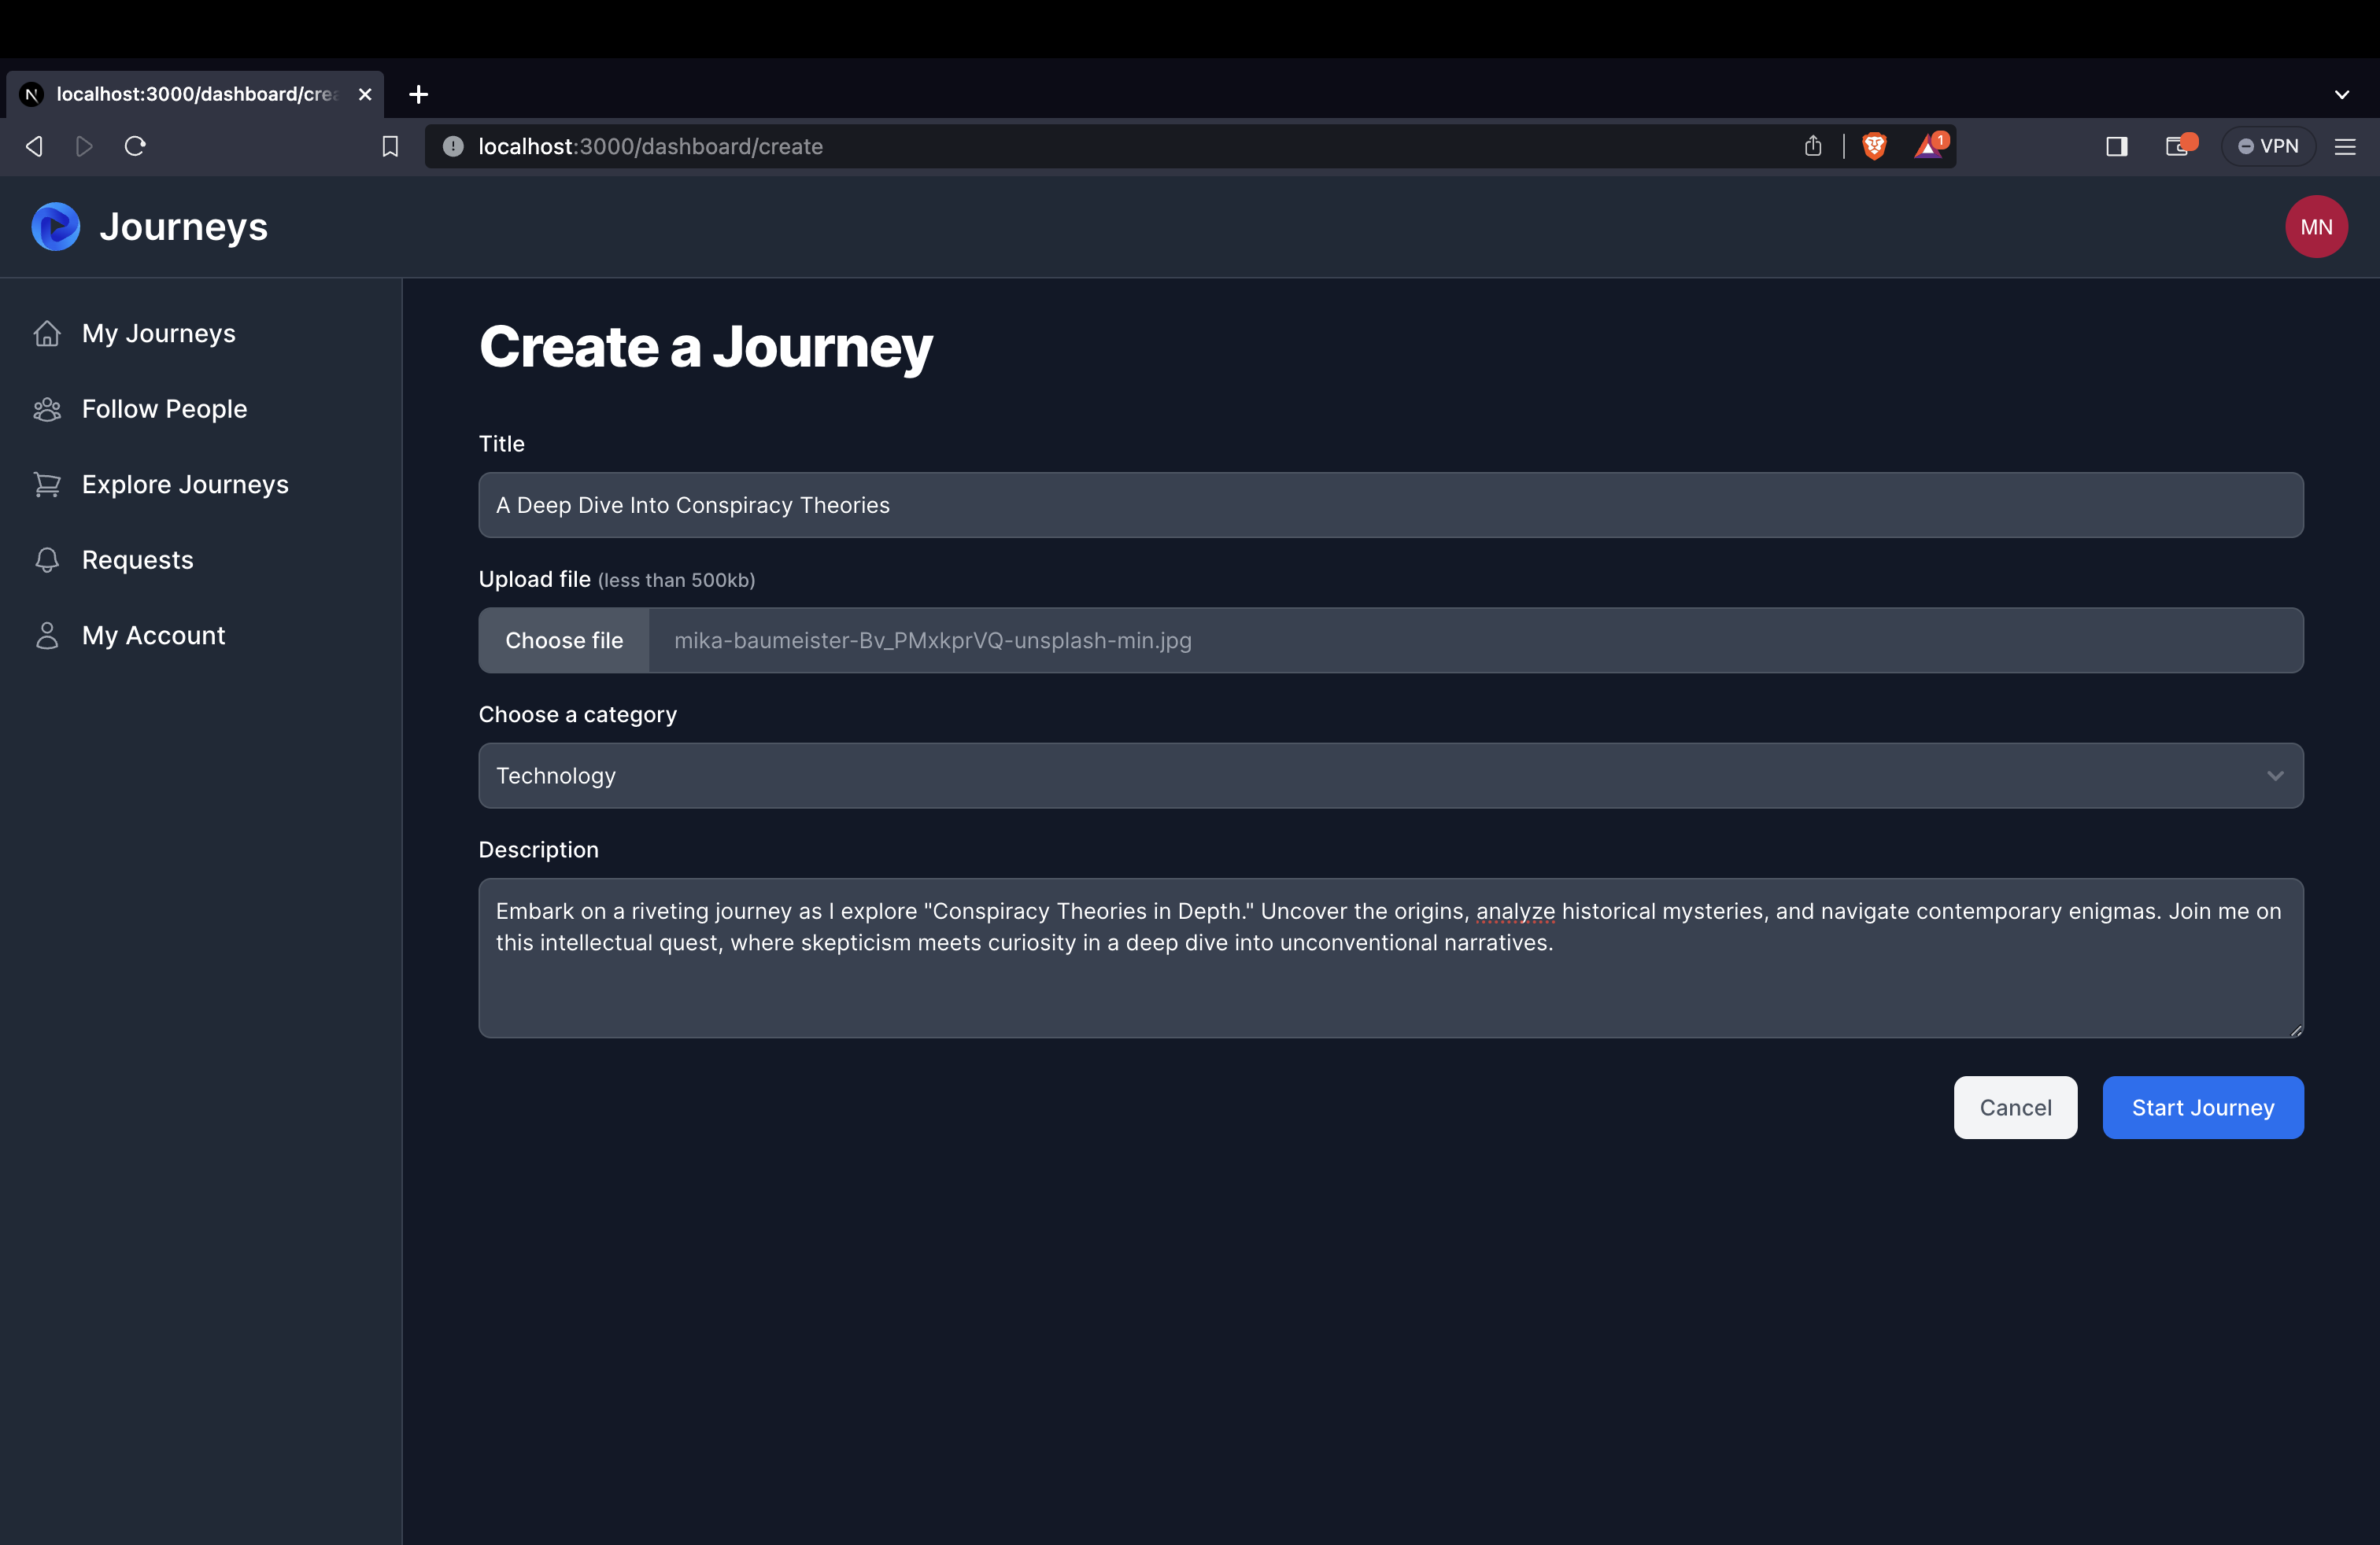The image size is (2380, 1545).
Task: Click the MN user avatar
Action: tap(2316, 227)
